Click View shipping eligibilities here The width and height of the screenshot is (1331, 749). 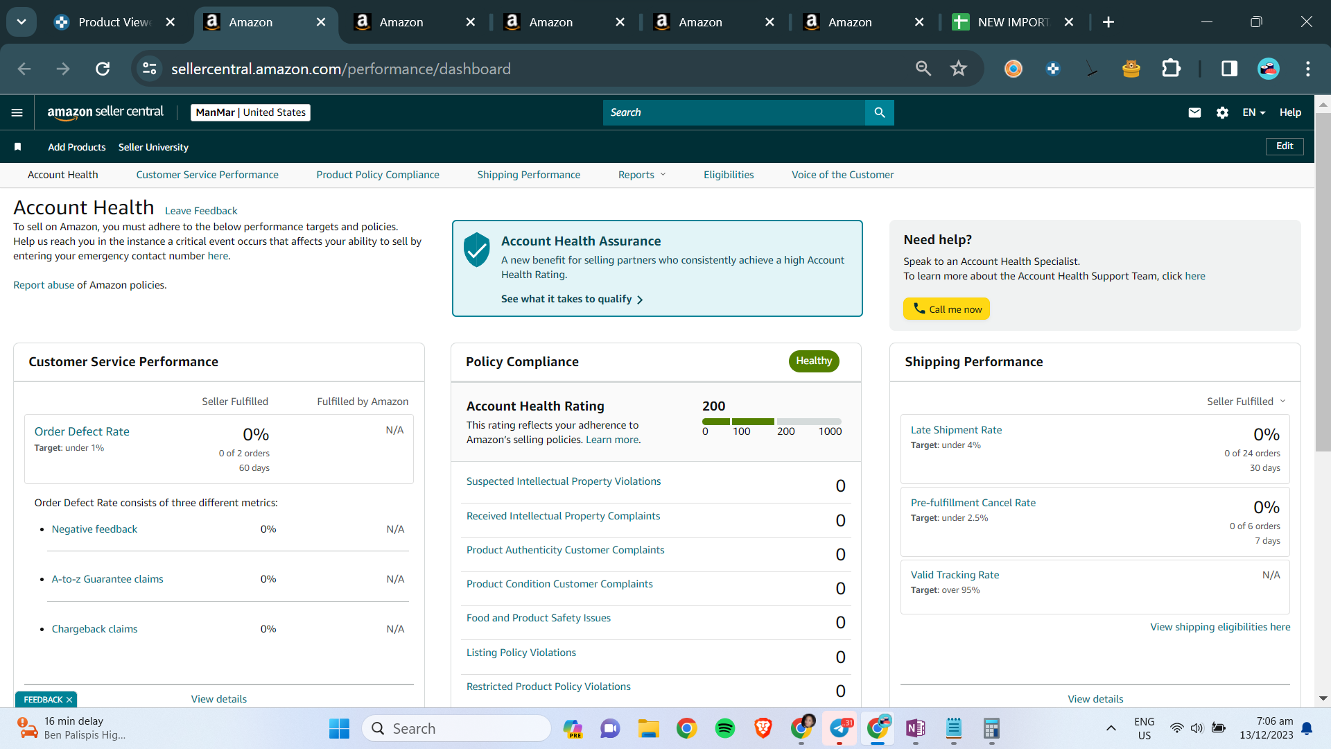tap(1220, 627)
